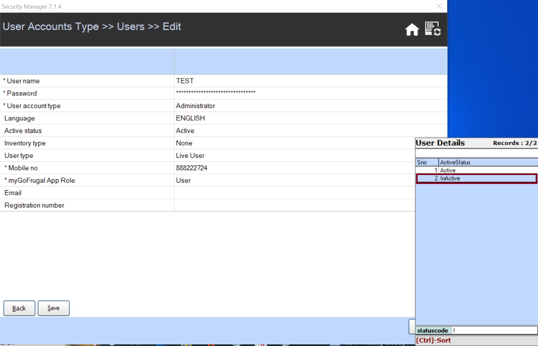Screen dimensions: 538x346
Task: Type in the statuscode search box
Action: click(495, 330)
